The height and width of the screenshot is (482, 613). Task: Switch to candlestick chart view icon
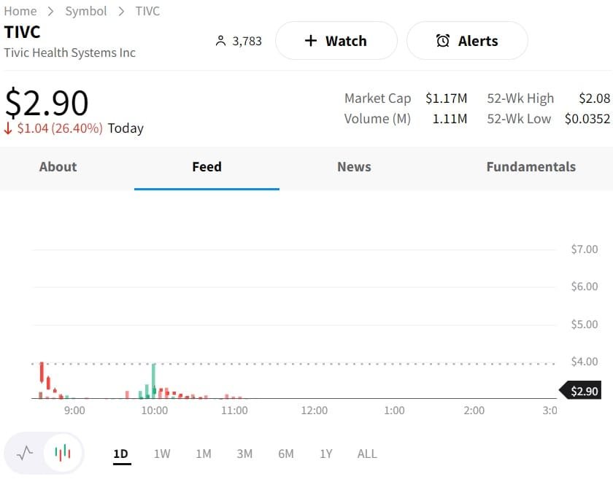(63, 453)
